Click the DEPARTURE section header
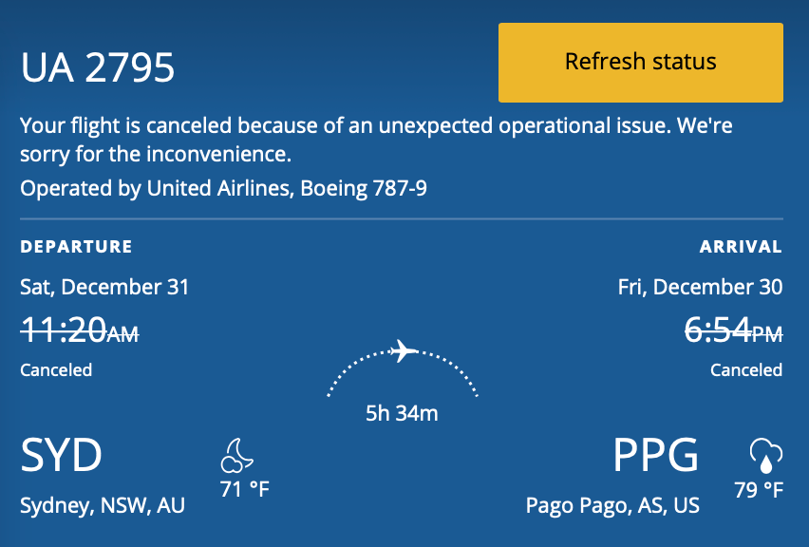The height and width of the screenshot is (547, 809). click(76, 246)
